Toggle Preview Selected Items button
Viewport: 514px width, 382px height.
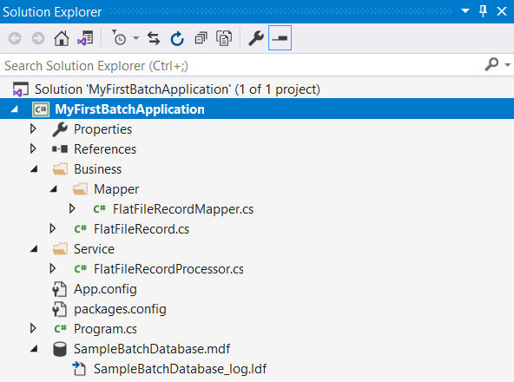point(280,38)
